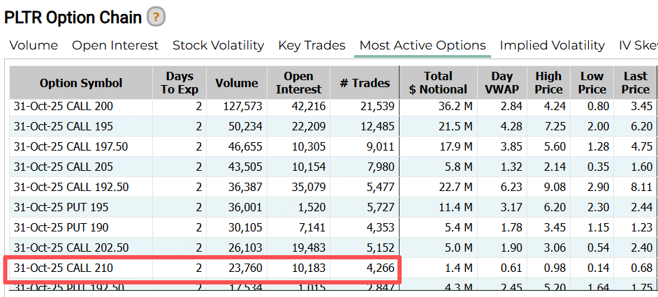This screenshot has width=658, height=297.
Task: Sort by # Trades column header
Action: (x=364, y=83)
